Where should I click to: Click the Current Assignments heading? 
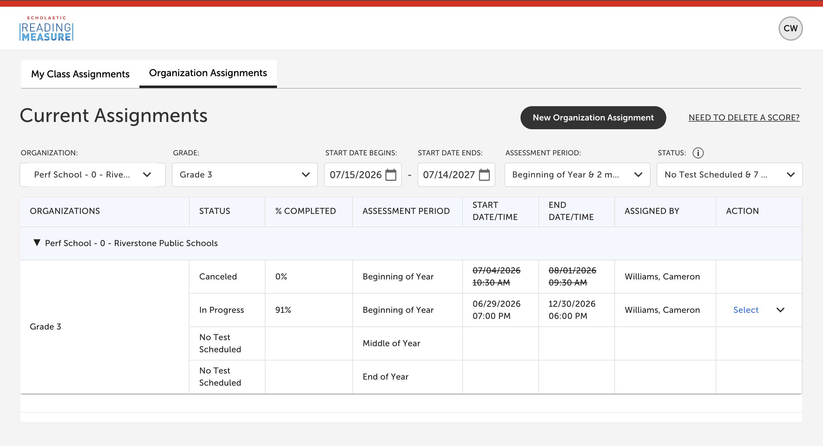click(113, 115)
